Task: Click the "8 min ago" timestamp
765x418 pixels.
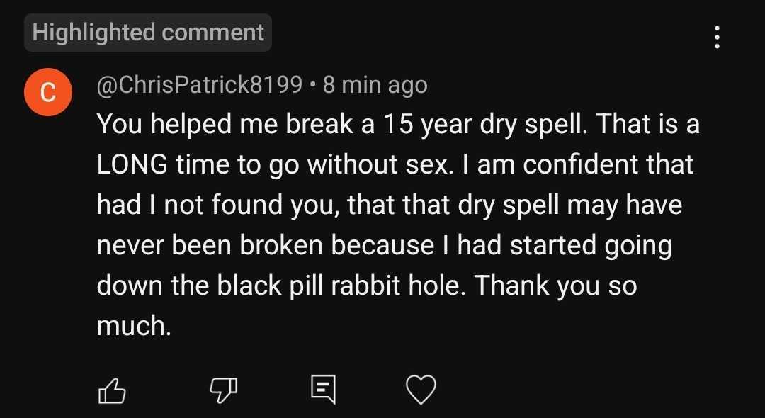Action: coord(375,86)
